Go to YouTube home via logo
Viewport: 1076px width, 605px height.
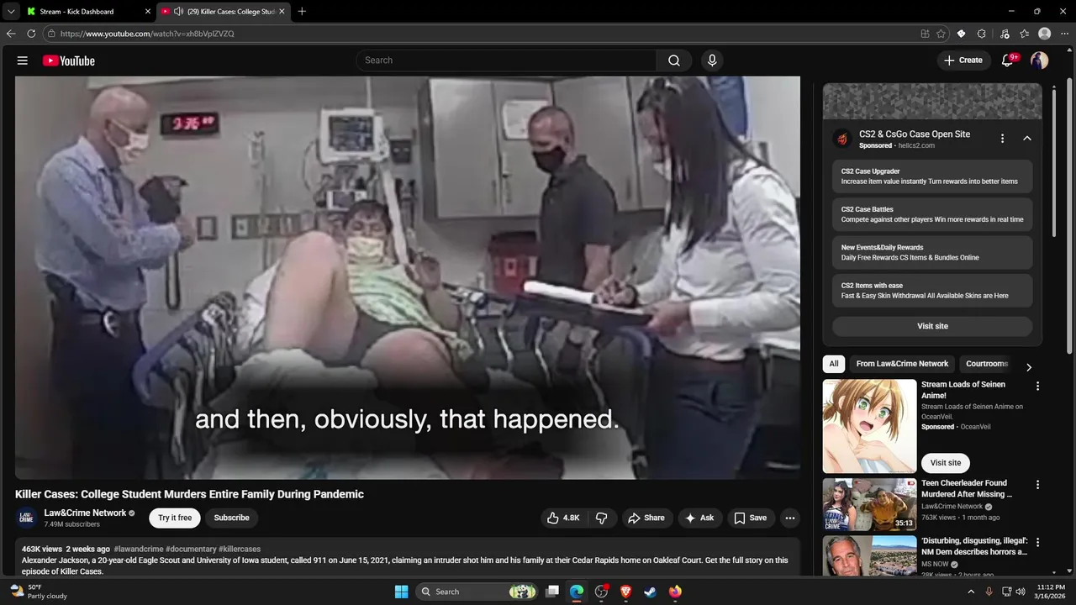point(69,60)
